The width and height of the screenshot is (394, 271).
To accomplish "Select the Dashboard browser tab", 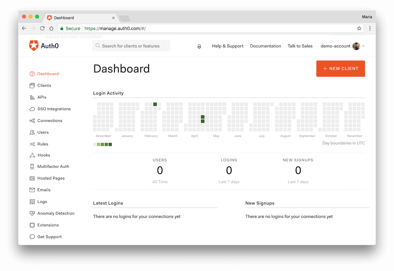I will tap(81, 18).
